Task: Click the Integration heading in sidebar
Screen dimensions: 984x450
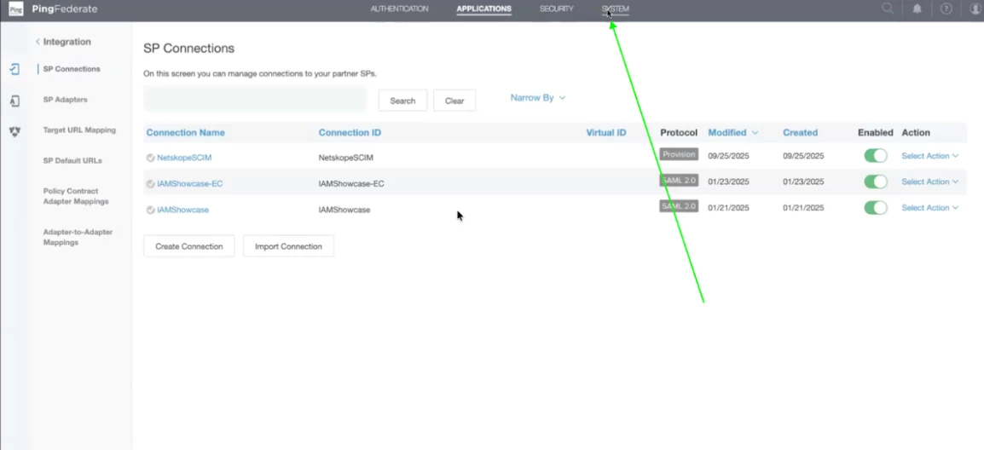Action: tap(67, 42)
